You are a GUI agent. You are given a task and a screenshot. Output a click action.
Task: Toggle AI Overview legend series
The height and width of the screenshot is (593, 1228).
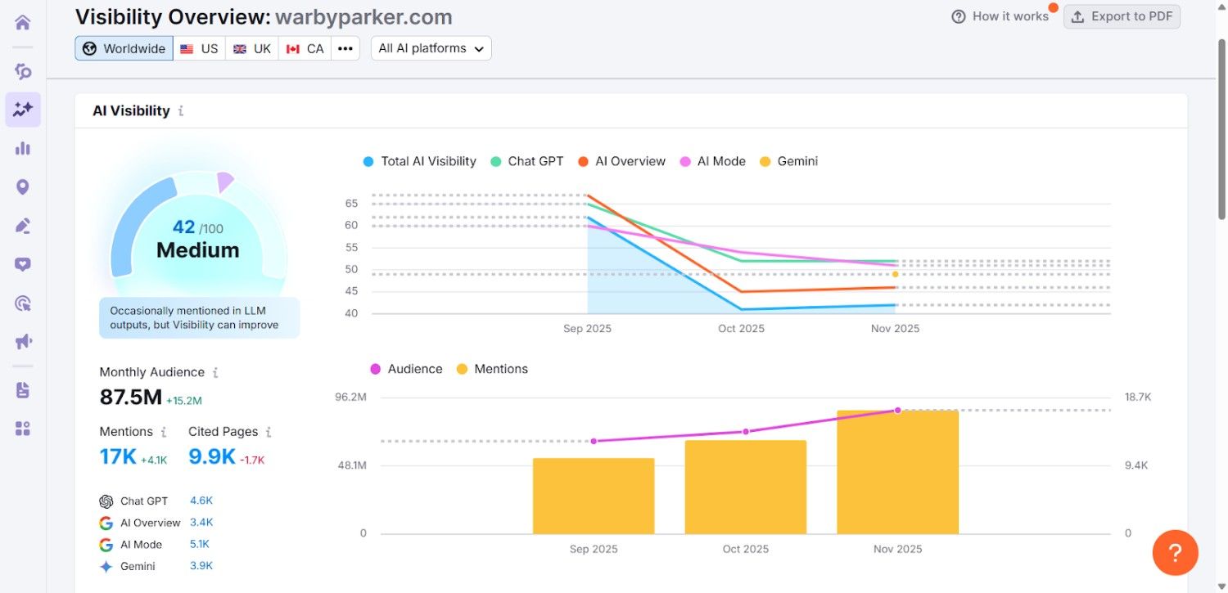point(621,161)
